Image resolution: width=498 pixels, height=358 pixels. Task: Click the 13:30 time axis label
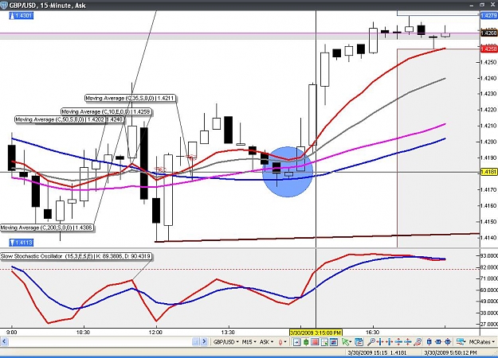[228, 333]
